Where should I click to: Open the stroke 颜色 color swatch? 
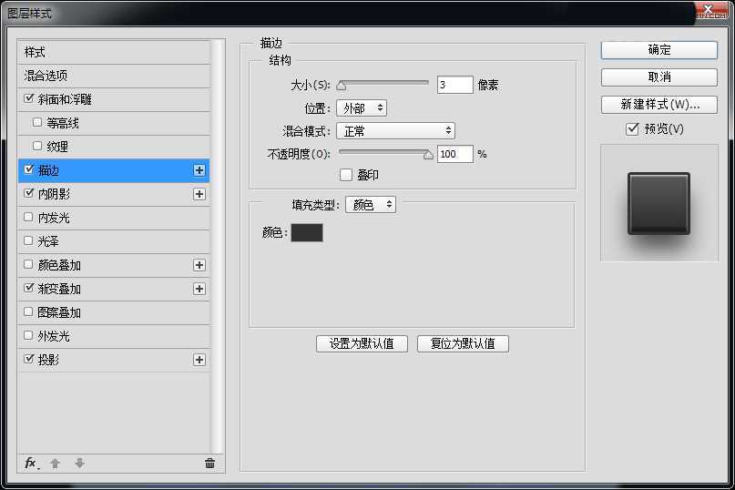point(306,233)
